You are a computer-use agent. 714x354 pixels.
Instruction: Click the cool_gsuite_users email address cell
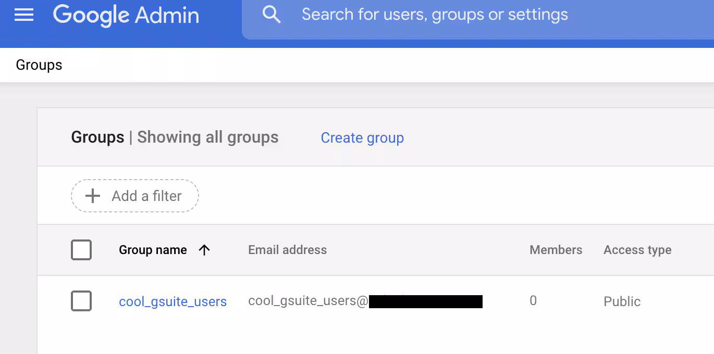[307, 301]
